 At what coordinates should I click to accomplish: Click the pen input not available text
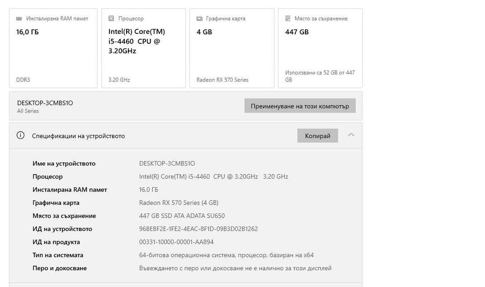[x=235, y=268]
